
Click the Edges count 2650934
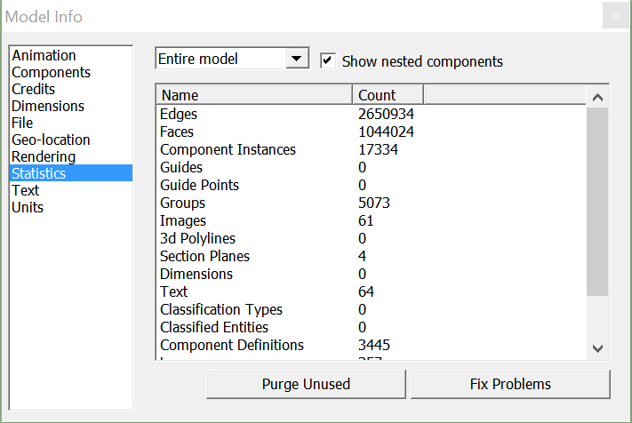386,114
